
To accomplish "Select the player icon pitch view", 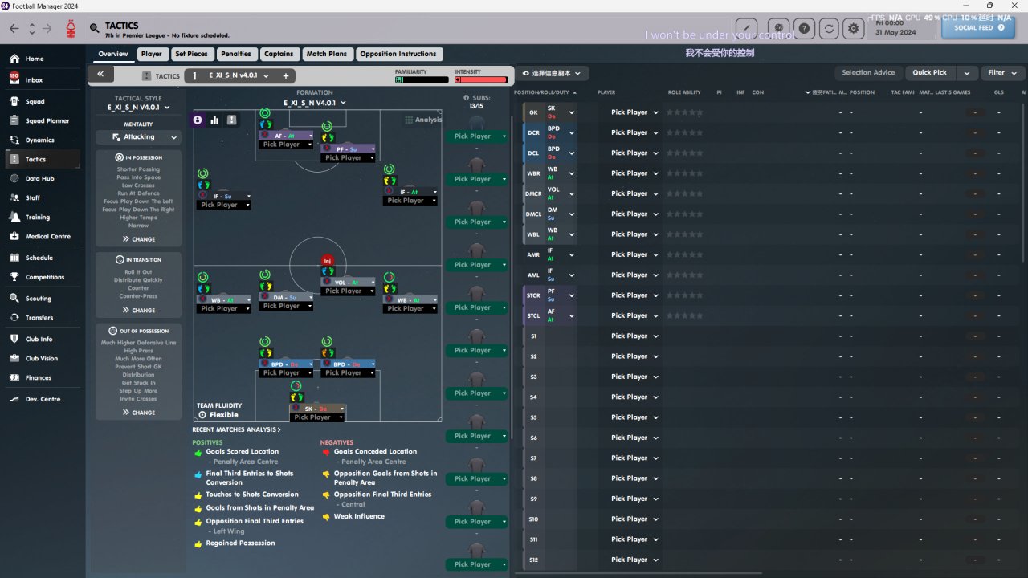I will 198,120.
